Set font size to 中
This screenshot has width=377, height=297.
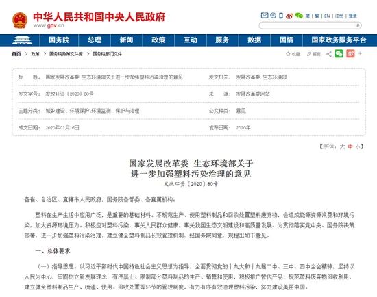[350, 146]
